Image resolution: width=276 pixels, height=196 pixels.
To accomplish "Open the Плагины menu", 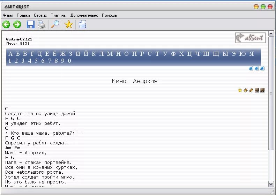I will click(59, 15).
